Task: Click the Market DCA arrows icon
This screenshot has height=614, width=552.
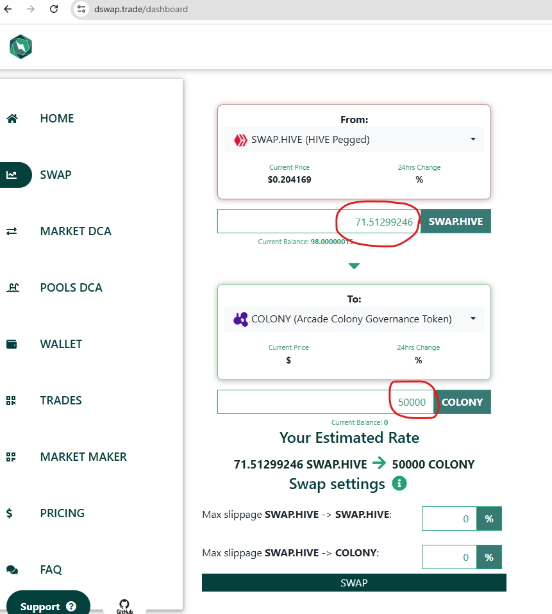Action: click(x=12, y=231)
